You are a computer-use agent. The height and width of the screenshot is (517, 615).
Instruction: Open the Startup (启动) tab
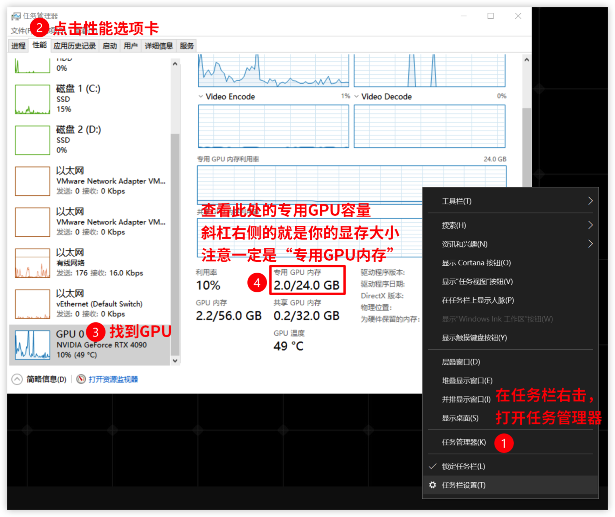tap(110, 46)
